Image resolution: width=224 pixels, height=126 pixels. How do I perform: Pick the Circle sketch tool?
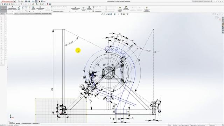(22, 7)
